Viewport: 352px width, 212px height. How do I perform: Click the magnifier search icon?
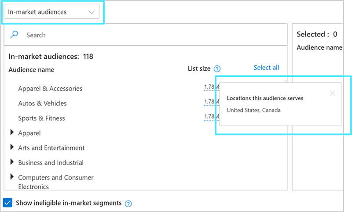pos(15,35)
